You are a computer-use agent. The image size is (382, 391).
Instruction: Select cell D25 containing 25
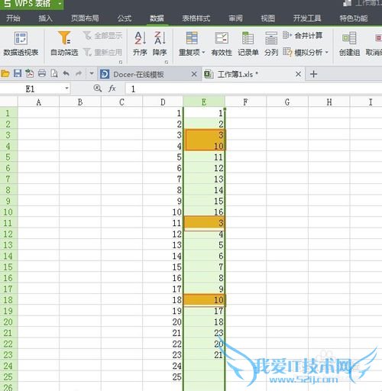(163, 376)
